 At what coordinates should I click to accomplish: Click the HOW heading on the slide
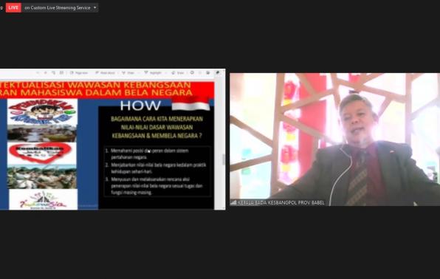140,106
